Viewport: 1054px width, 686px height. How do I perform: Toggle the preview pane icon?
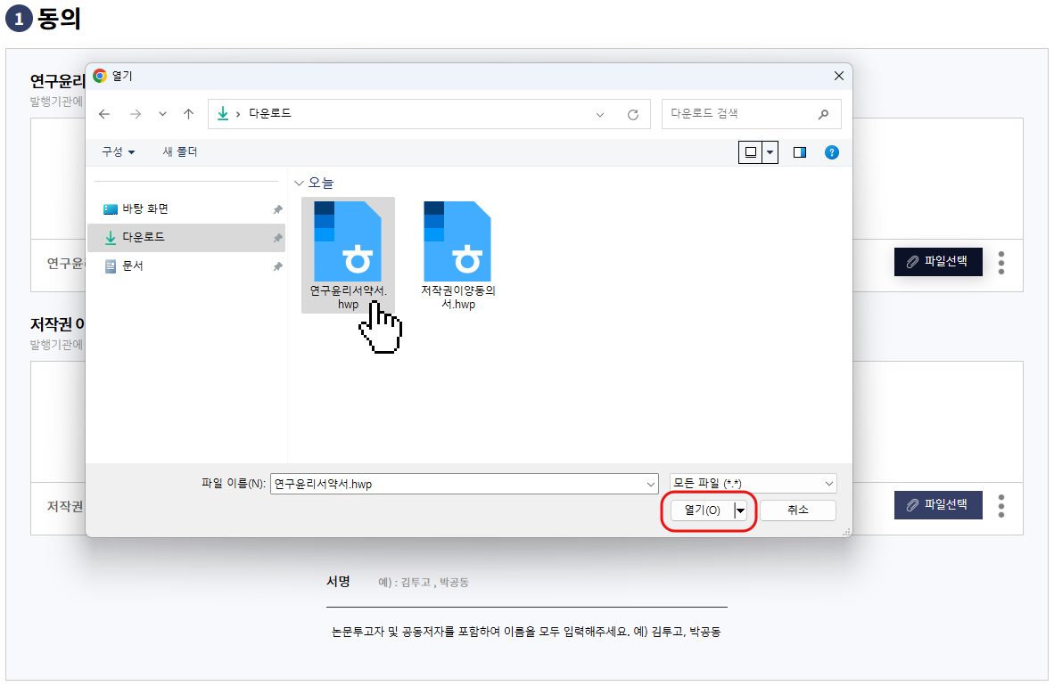click(799, 152)
